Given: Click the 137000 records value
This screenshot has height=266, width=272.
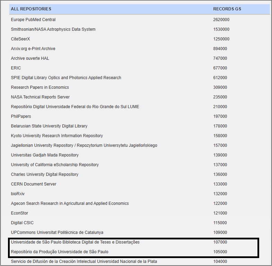Looking at the screenshot, I should [x=220, y=165].
